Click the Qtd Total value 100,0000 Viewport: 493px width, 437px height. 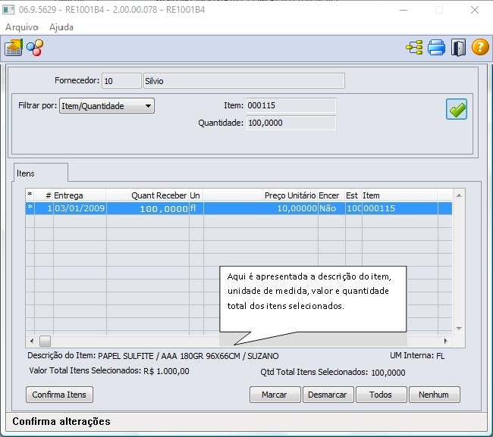click(388, 373)
